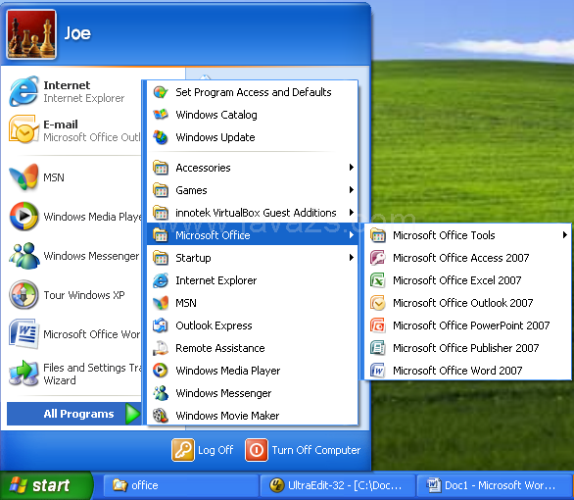
Task: Click the Microsoft Office Tools folder icon
Action: 378,235
